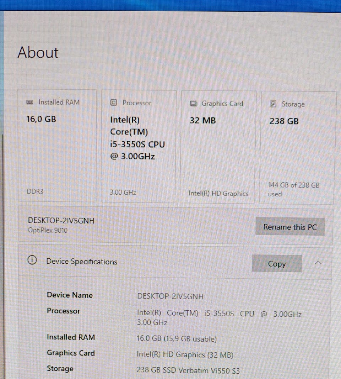Click the Processor title in the top card

click(x=137, y=103)
